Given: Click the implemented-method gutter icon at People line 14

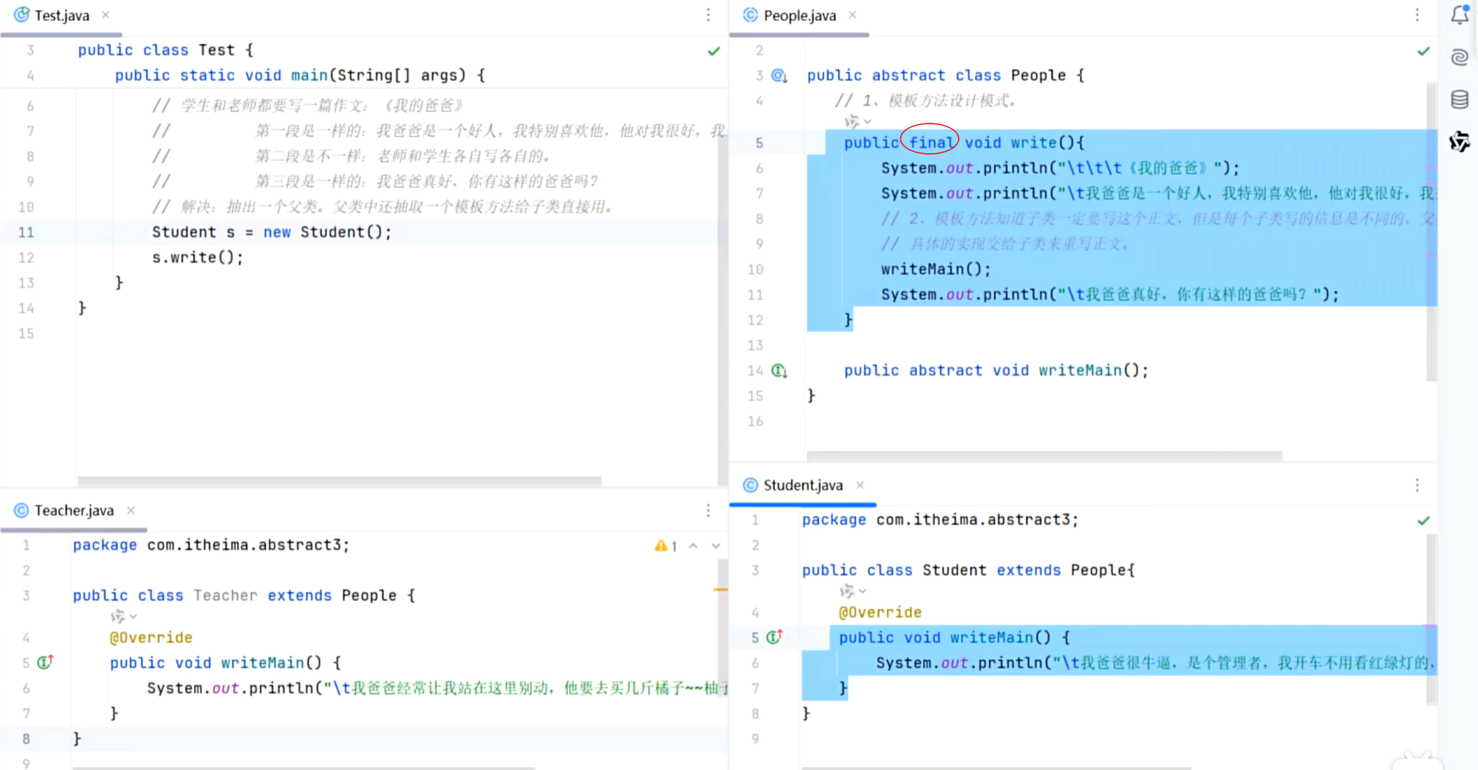Looking at the screenshot, I should tap(779, 371).
